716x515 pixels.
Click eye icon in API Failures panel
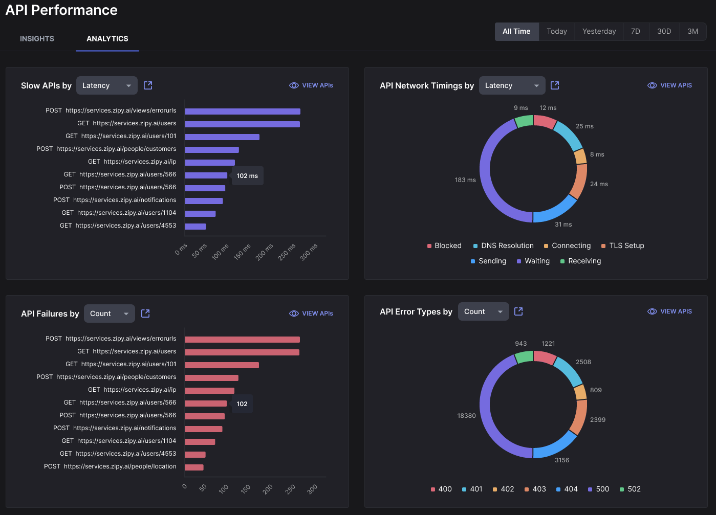click(294, 314)
